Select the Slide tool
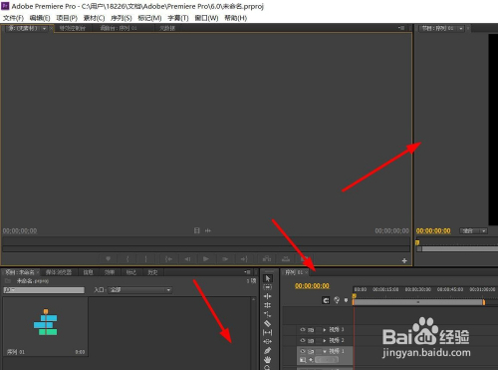The image size is (498, 370). click(268, 341)
